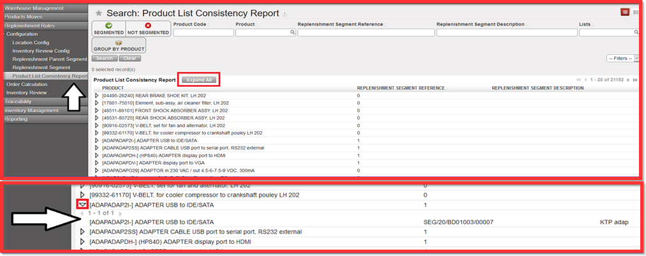The image size is (646, 256).
Task: Click the Expand All button
Action: [200, 80]
